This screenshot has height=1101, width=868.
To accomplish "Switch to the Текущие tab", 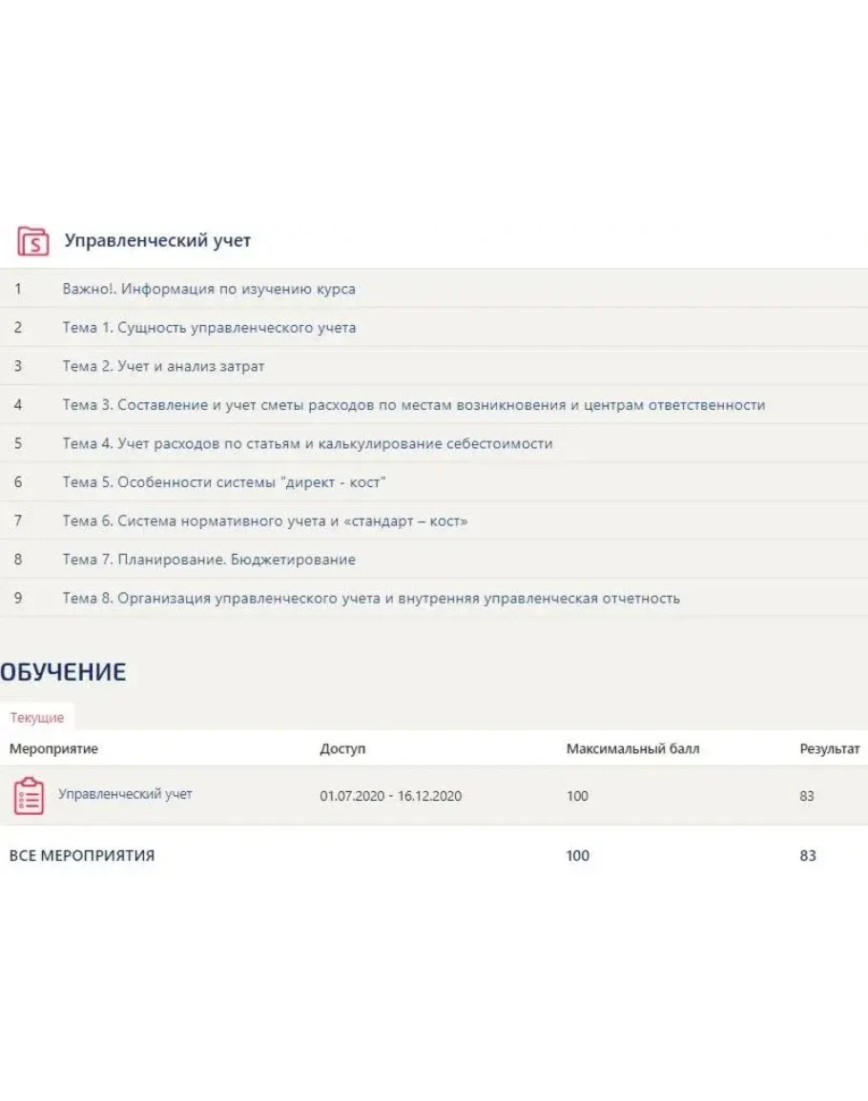I will point(37,718).
